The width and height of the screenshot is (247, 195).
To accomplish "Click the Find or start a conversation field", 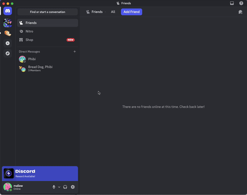I will (47, 12).
